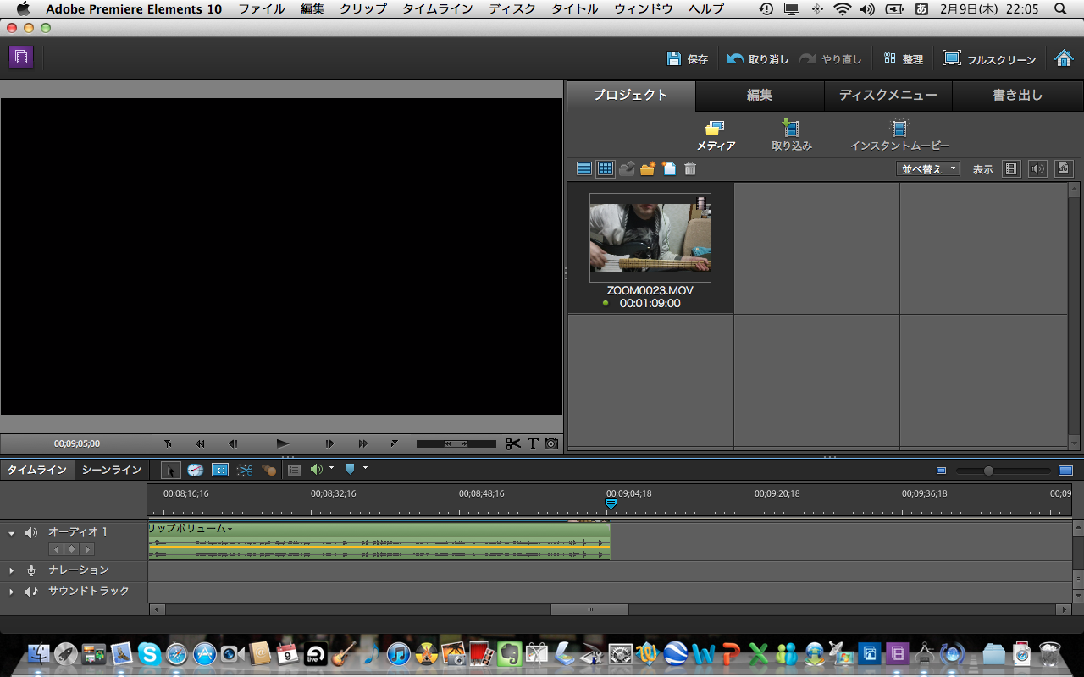Save the project with 保存
The height and width of the screenshot is (677, 1084).
tap(688, 59)
